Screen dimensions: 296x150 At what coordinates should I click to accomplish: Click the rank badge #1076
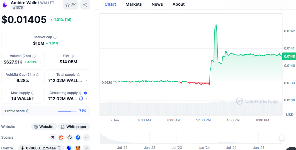pos(18,7)
